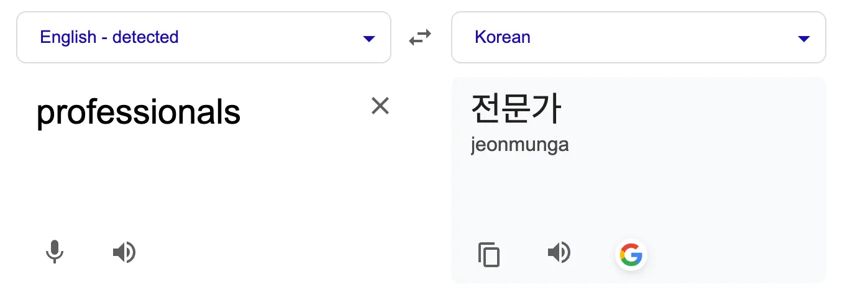Swap the source and target languages
845x297 pixels.
420,38
